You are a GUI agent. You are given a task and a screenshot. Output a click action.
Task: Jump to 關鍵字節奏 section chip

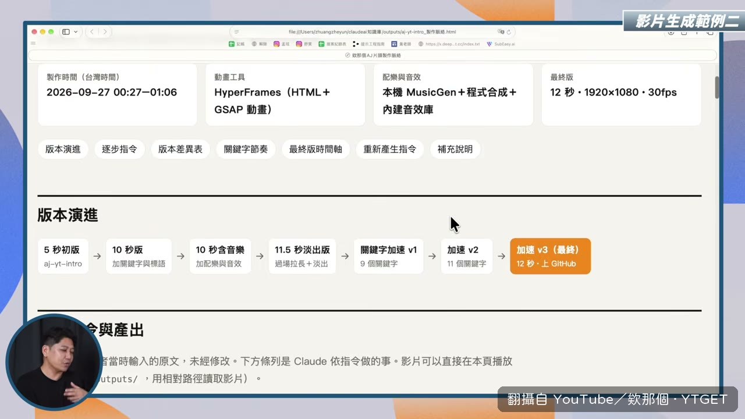pos(246,149)
